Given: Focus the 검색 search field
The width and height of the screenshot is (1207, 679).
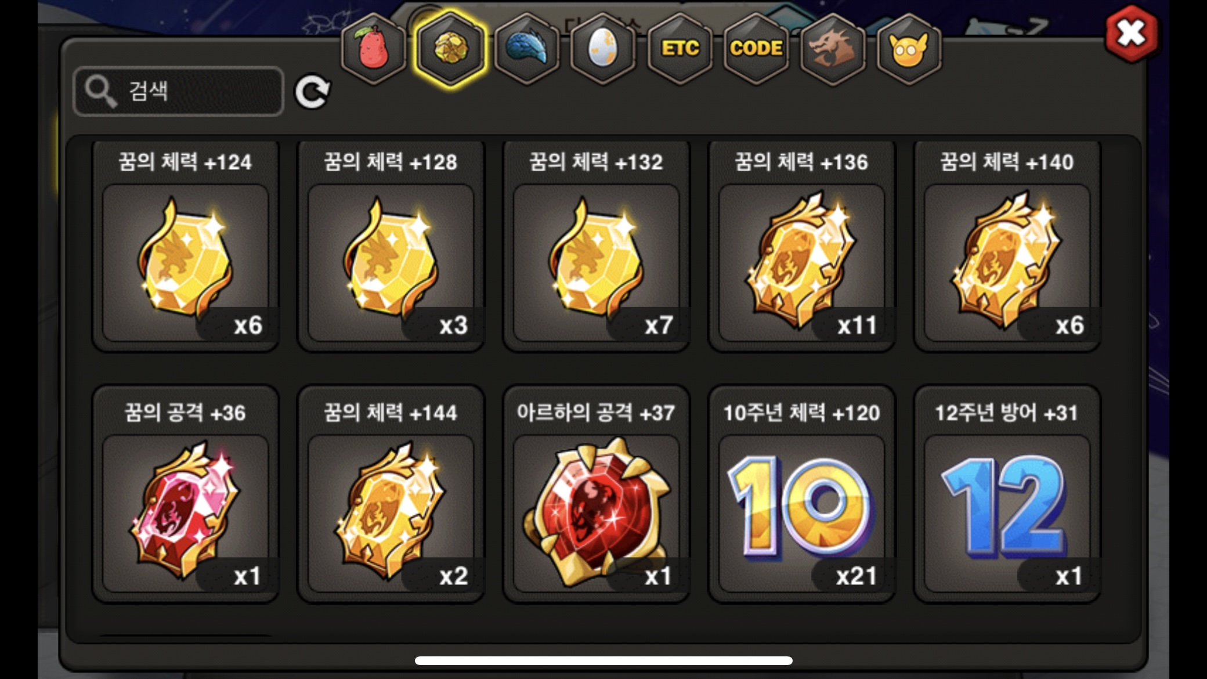Looking at the screenshot, I should [x=178, y=91].
